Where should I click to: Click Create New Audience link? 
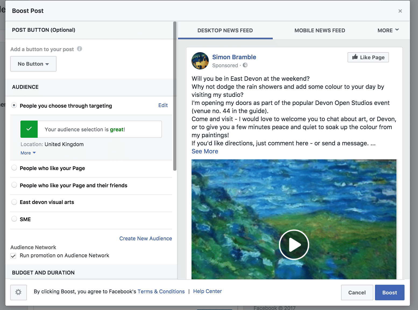(146, 238)
